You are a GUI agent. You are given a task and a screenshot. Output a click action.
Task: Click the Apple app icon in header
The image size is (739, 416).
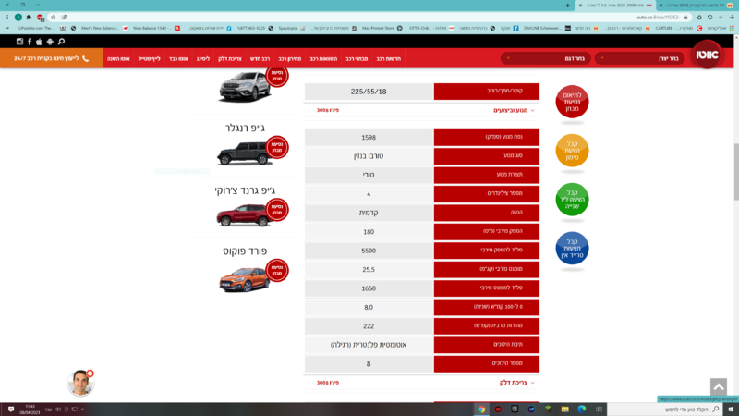(39, 42)
